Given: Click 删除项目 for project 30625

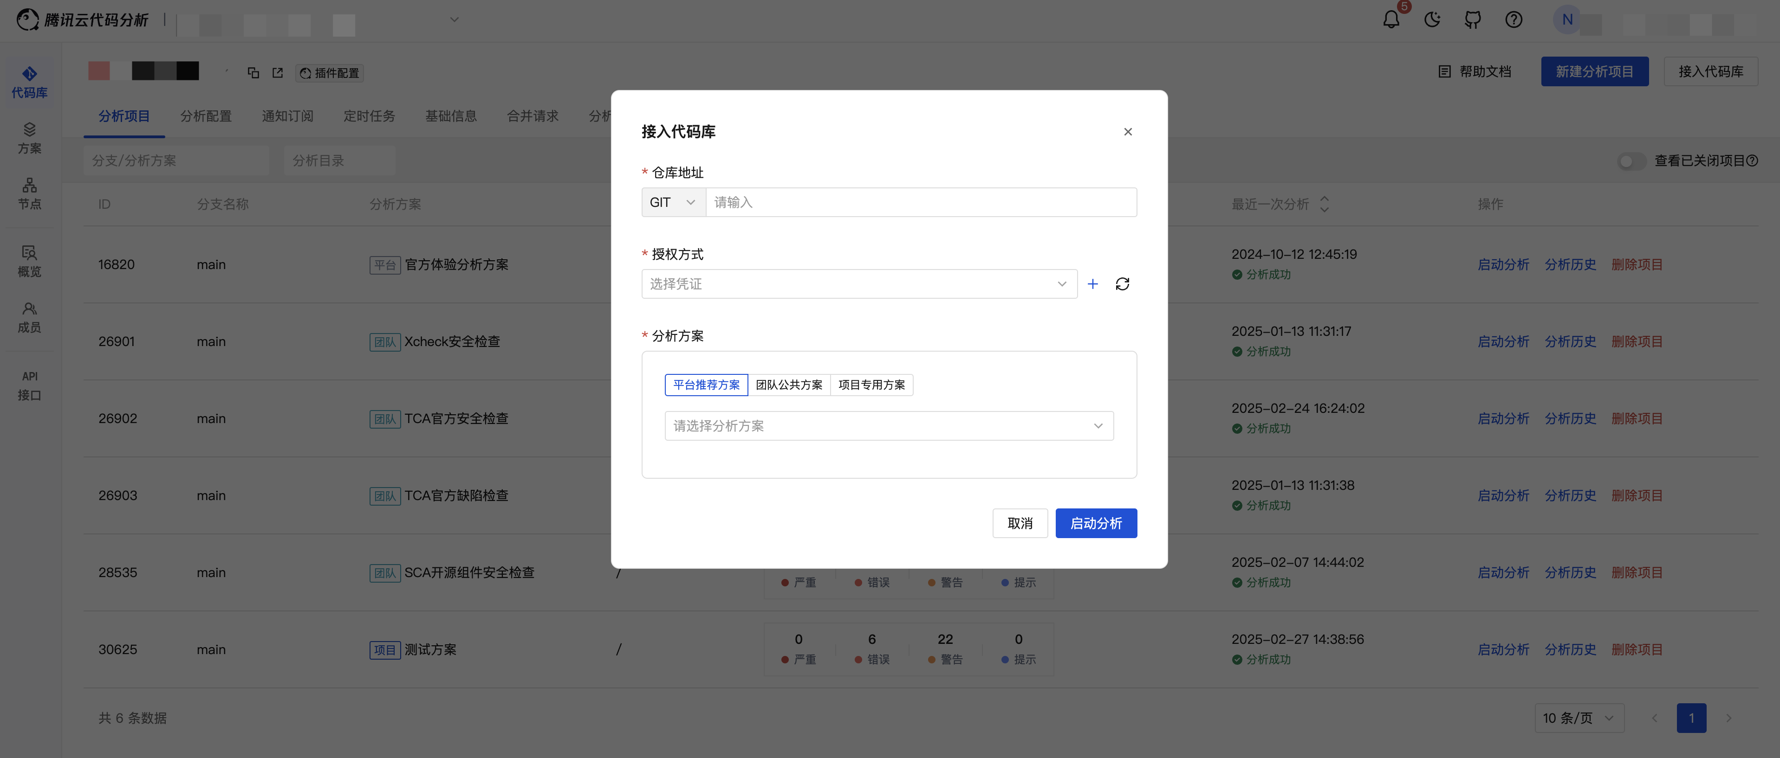Looking at the screenshot, I should click(x=1637, y=649).
